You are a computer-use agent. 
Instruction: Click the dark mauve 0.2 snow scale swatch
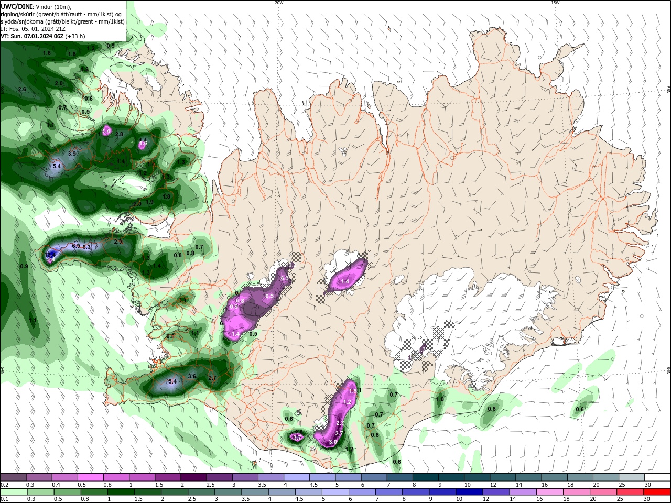click(x=14, y=477)
